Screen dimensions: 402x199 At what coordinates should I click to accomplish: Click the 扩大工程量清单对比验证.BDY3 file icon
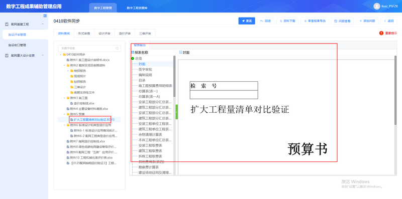[72, 119]
